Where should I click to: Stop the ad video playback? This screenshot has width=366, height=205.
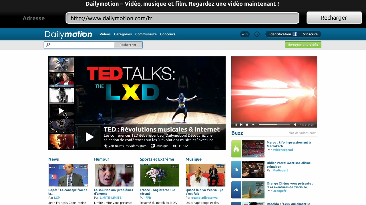tap(247, 124)
